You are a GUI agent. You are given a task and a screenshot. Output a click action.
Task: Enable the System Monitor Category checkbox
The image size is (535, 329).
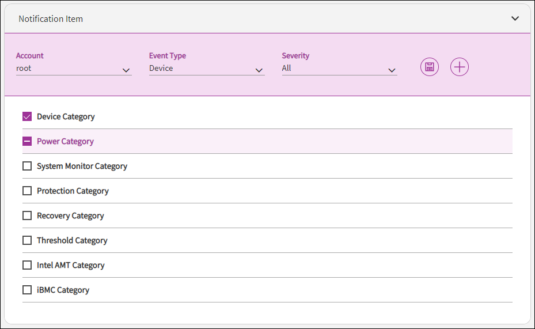pyautogui.click(x=27, y=166)
